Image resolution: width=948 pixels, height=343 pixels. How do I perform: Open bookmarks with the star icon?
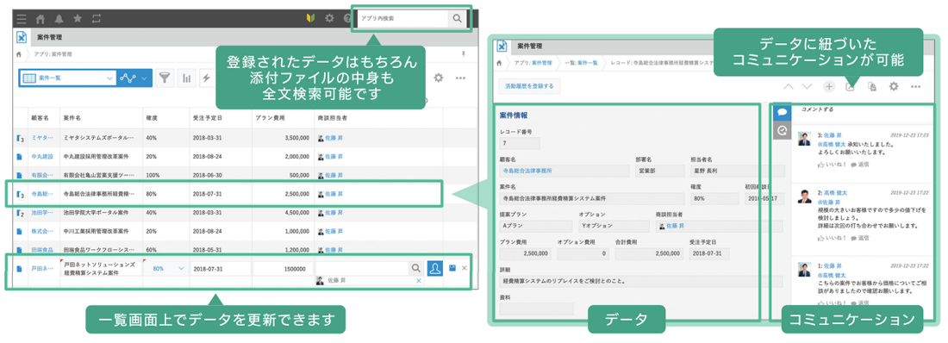pyautogui.click(x=78, y=19)
